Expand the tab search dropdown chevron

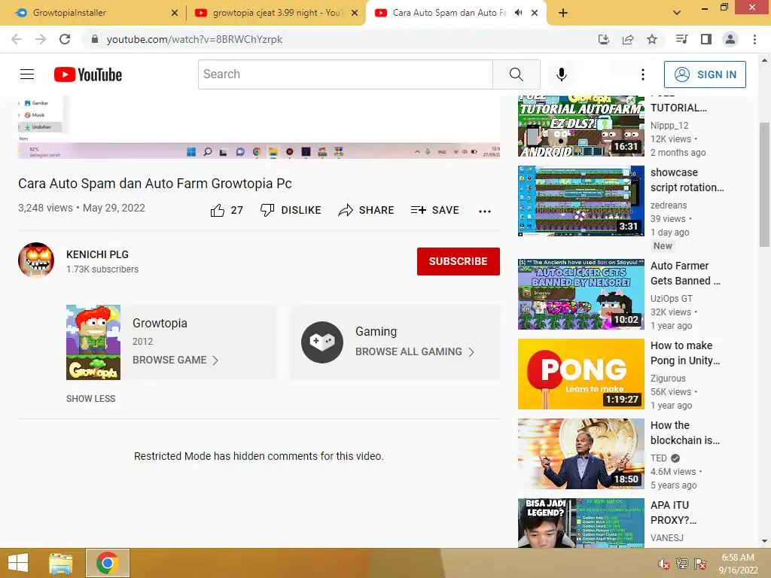tap(677, 13)
